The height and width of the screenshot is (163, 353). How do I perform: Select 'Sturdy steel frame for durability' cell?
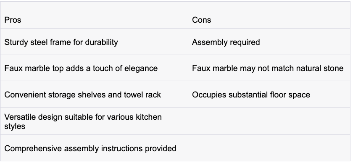point(94,42)
